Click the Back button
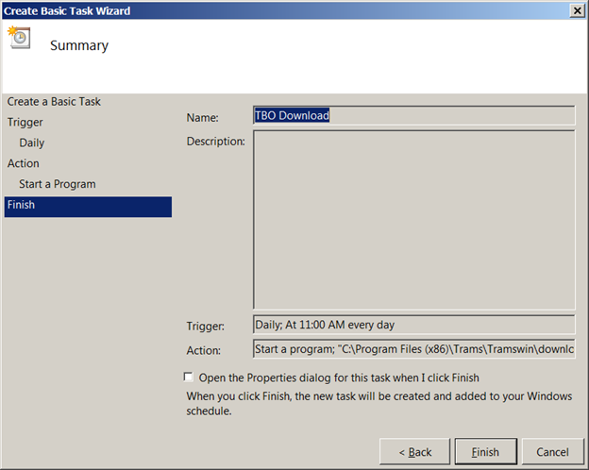Screen dimensions: 589x470 click(414, 451)
